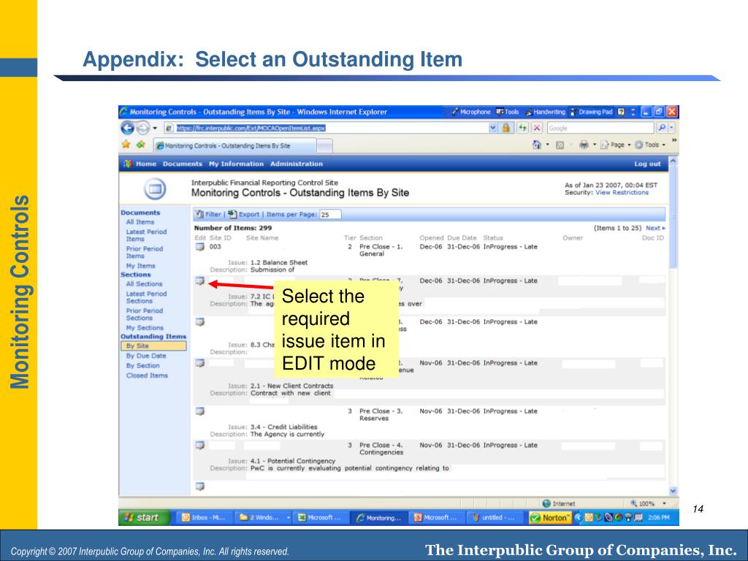The height and width of the screenshot is (561, 748).
Task: Select By Due Date under Outstanding Items
Action: [146, 356]
